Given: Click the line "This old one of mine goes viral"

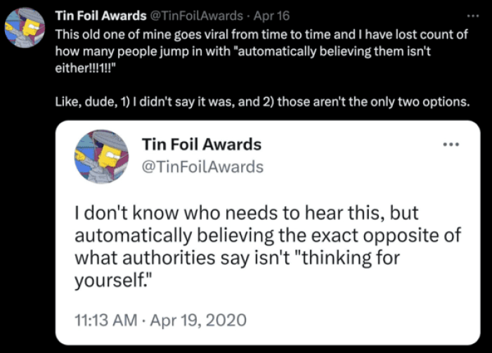Looking at the screenshot, I should [x=141, y=34].
